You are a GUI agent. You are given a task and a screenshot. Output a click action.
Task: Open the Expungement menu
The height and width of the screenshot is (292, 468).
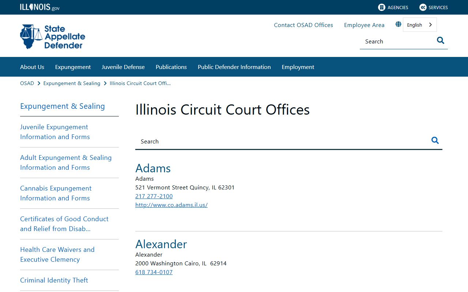click(73, 67)
